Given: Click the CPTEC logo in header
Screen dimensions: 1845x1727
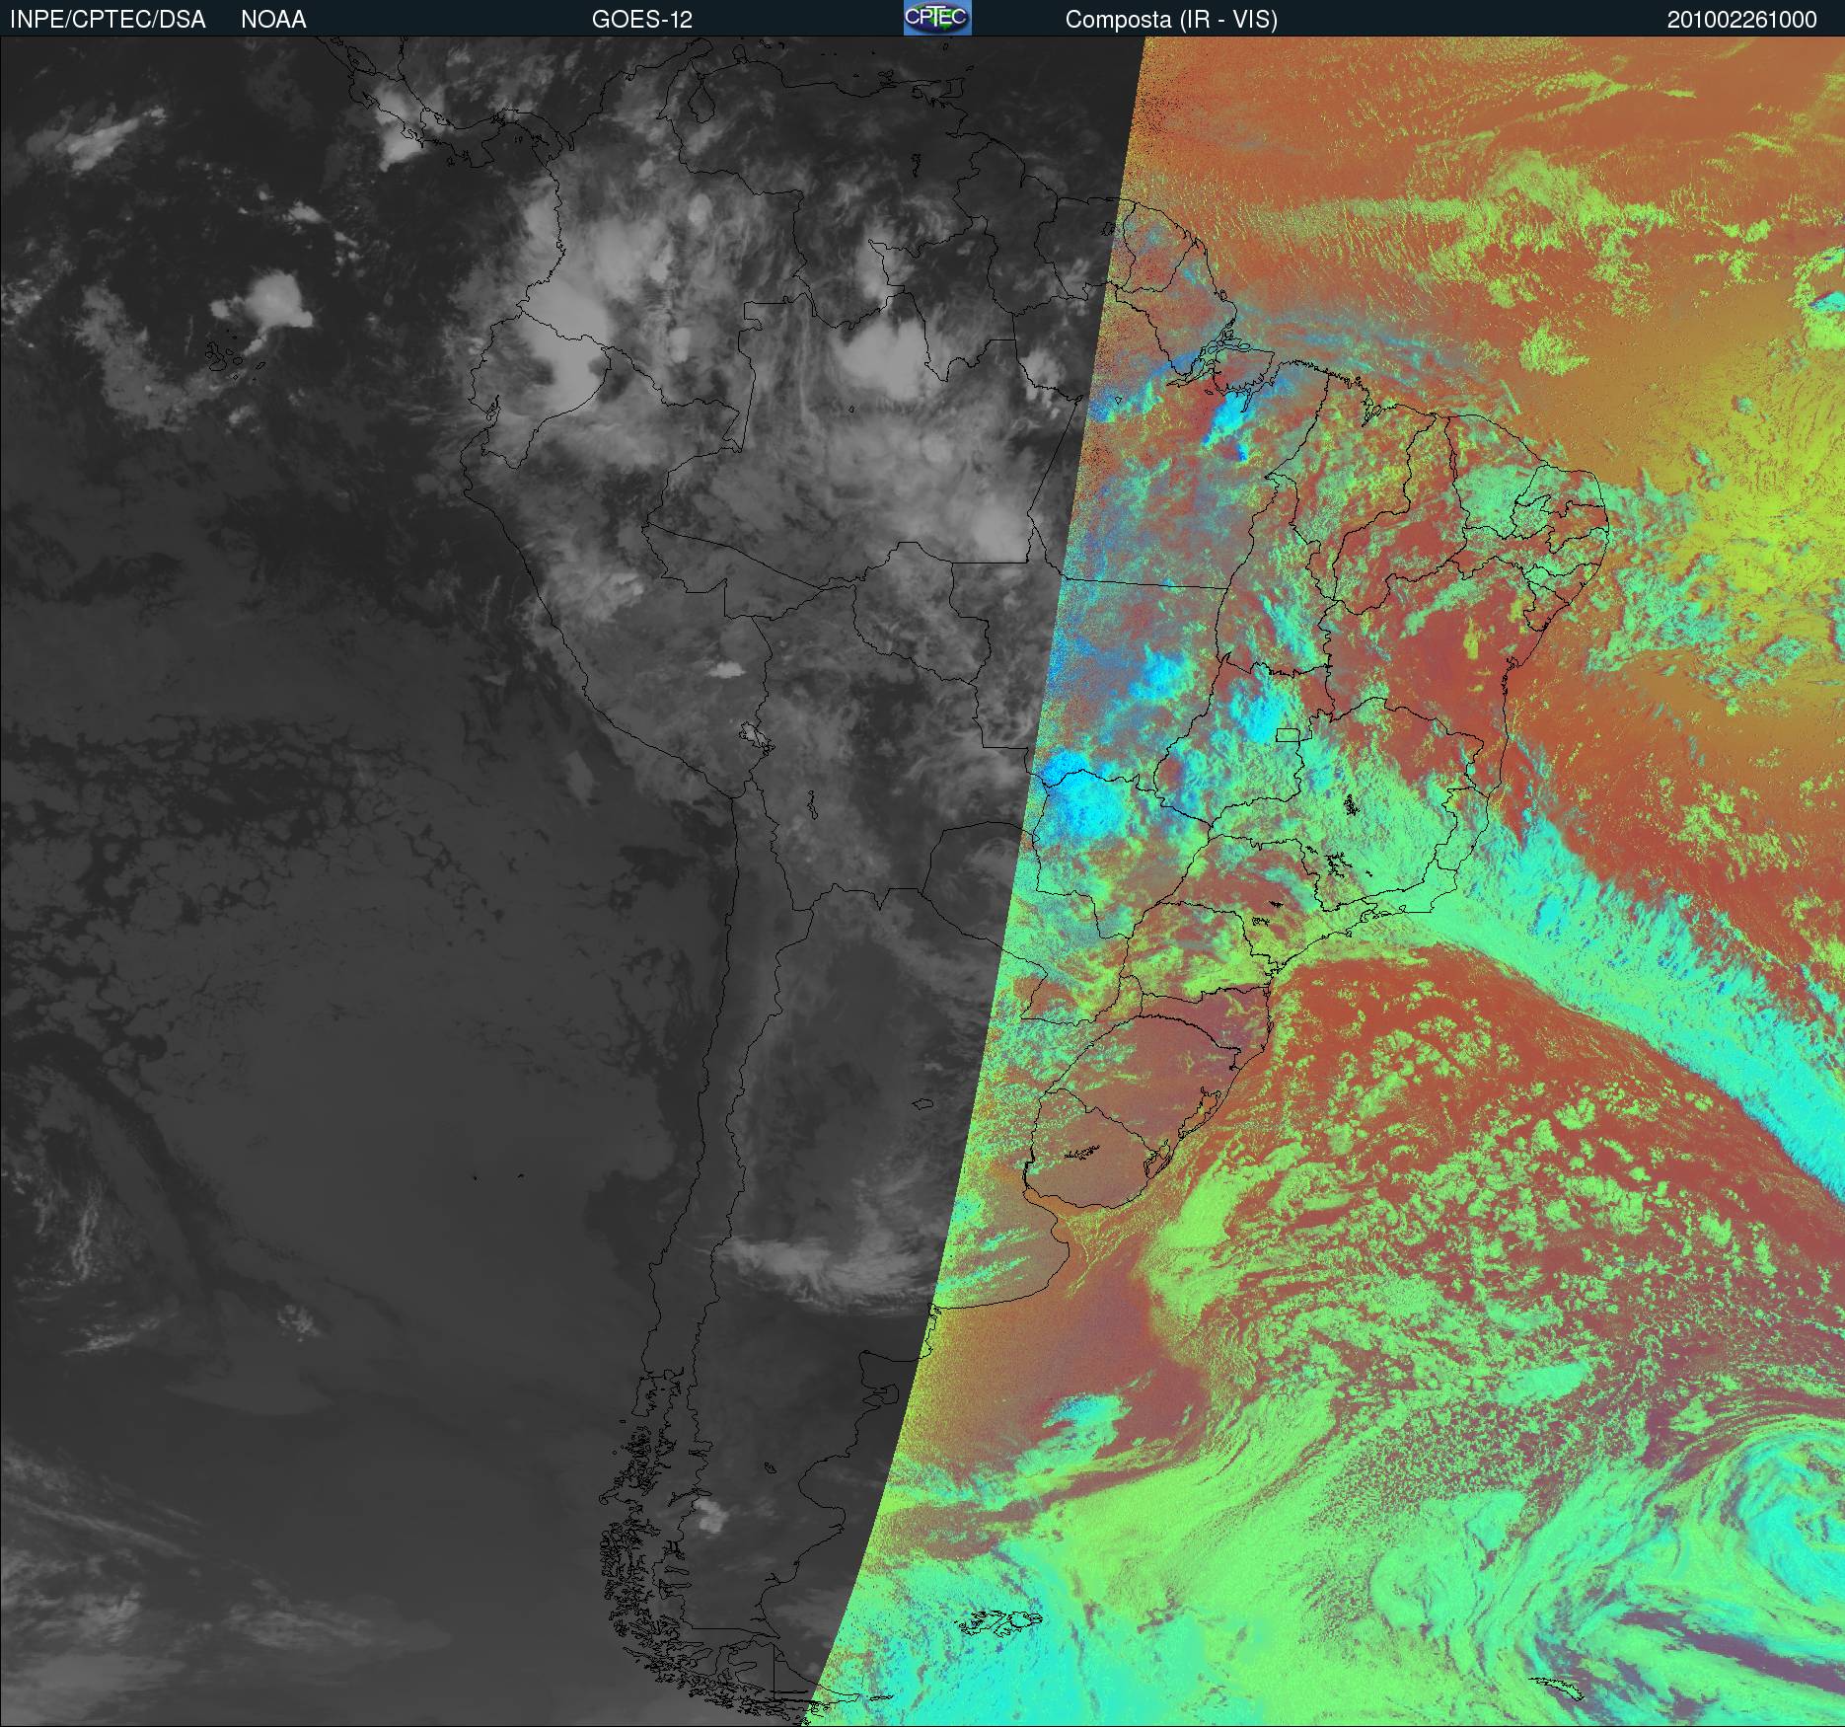Looking at the screenshot, I should pos(937,18).
